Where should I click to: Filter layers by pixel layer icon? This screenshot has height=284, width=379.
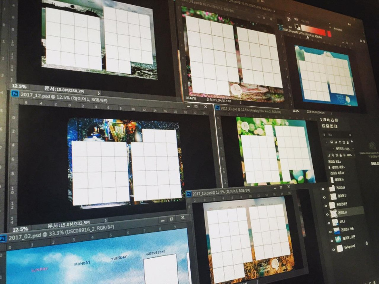pos(331,142)
